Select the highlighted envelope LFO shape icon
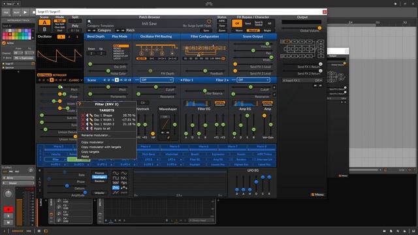418x235 pixels. tap(116, 187)
